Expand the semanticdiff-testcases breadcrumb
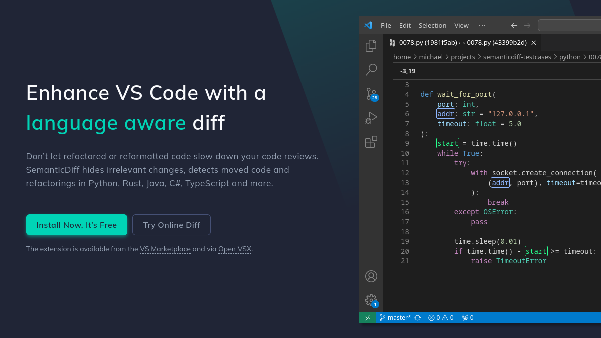The width and height of the screenshot is (601, 338). (517, 57)
